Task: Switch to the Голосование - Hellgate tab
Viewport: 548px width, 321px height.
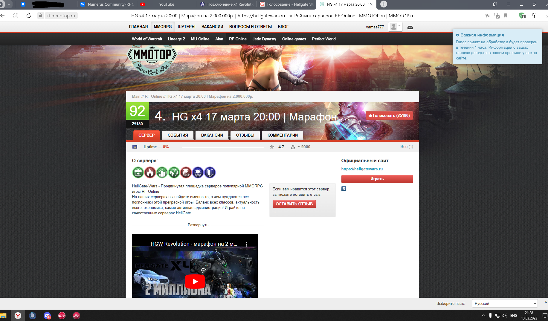Action: [286, 4]
